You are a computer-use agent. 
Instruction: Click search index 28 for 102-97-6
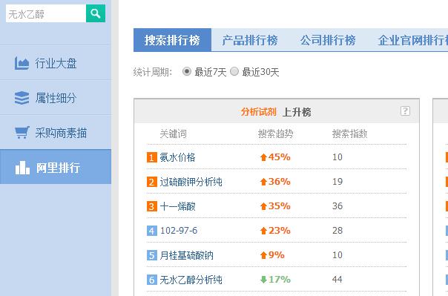337,230
